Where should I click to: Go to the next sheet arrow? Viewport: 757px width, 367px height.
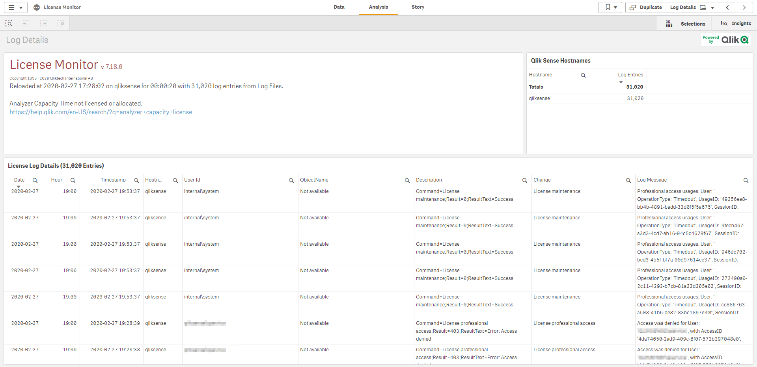pos(744,7)
